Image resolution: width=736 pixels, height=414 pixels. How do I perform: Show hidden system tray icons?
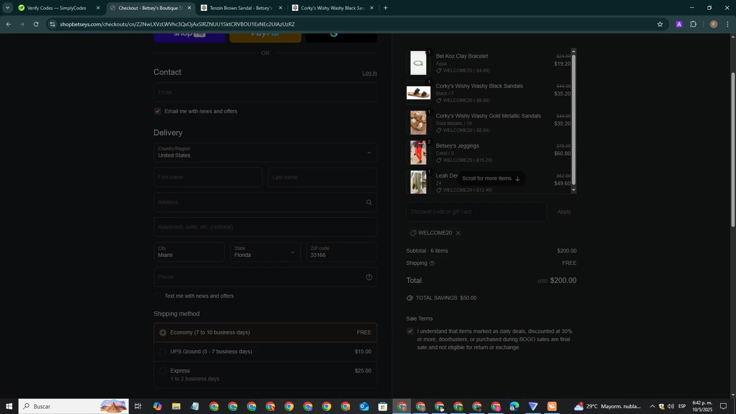[x=652, y=406]
